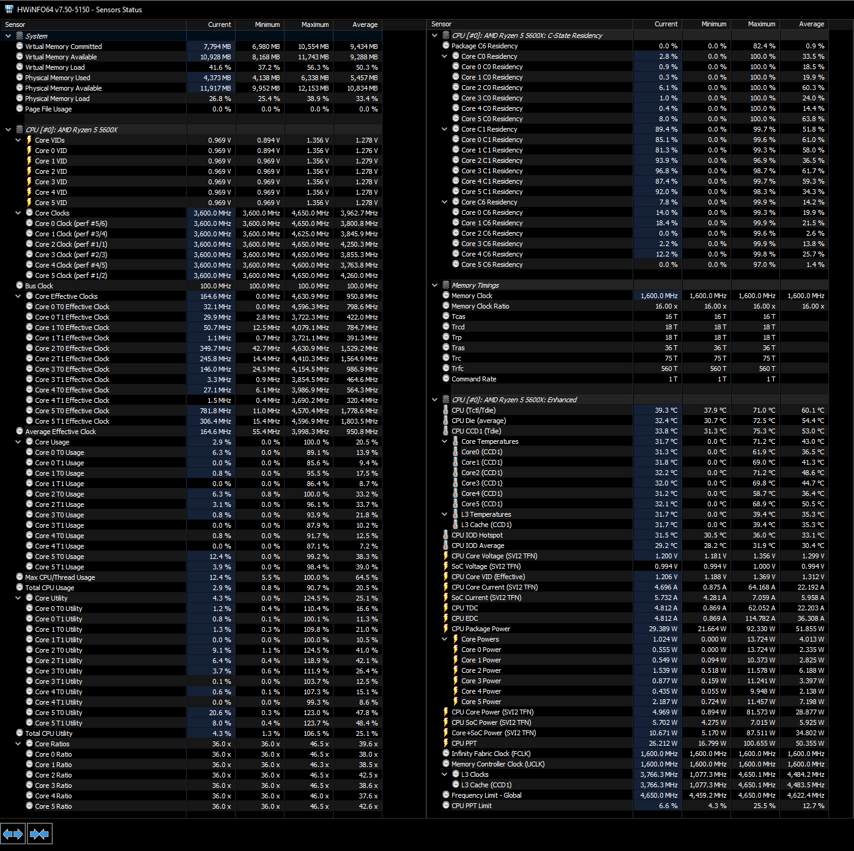
Task: Click the icon beside Page File Usage
Action: [20, 109]
